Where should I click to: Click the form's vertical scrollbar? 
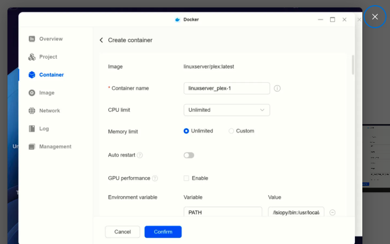coord(353,65)
